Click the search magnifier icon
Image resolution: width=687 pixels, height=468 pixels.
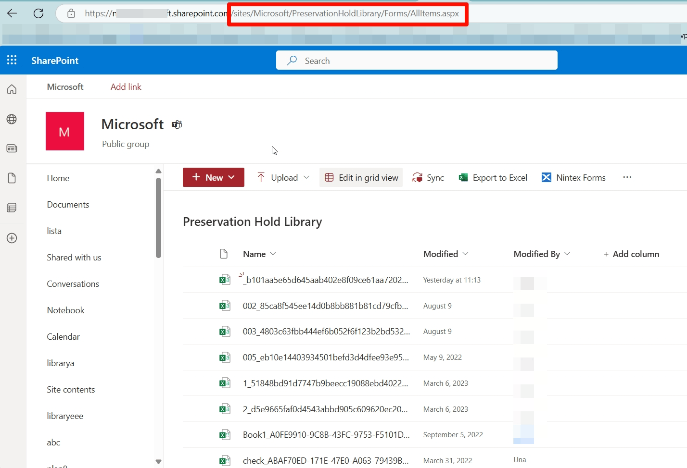[x=292, y=61]
